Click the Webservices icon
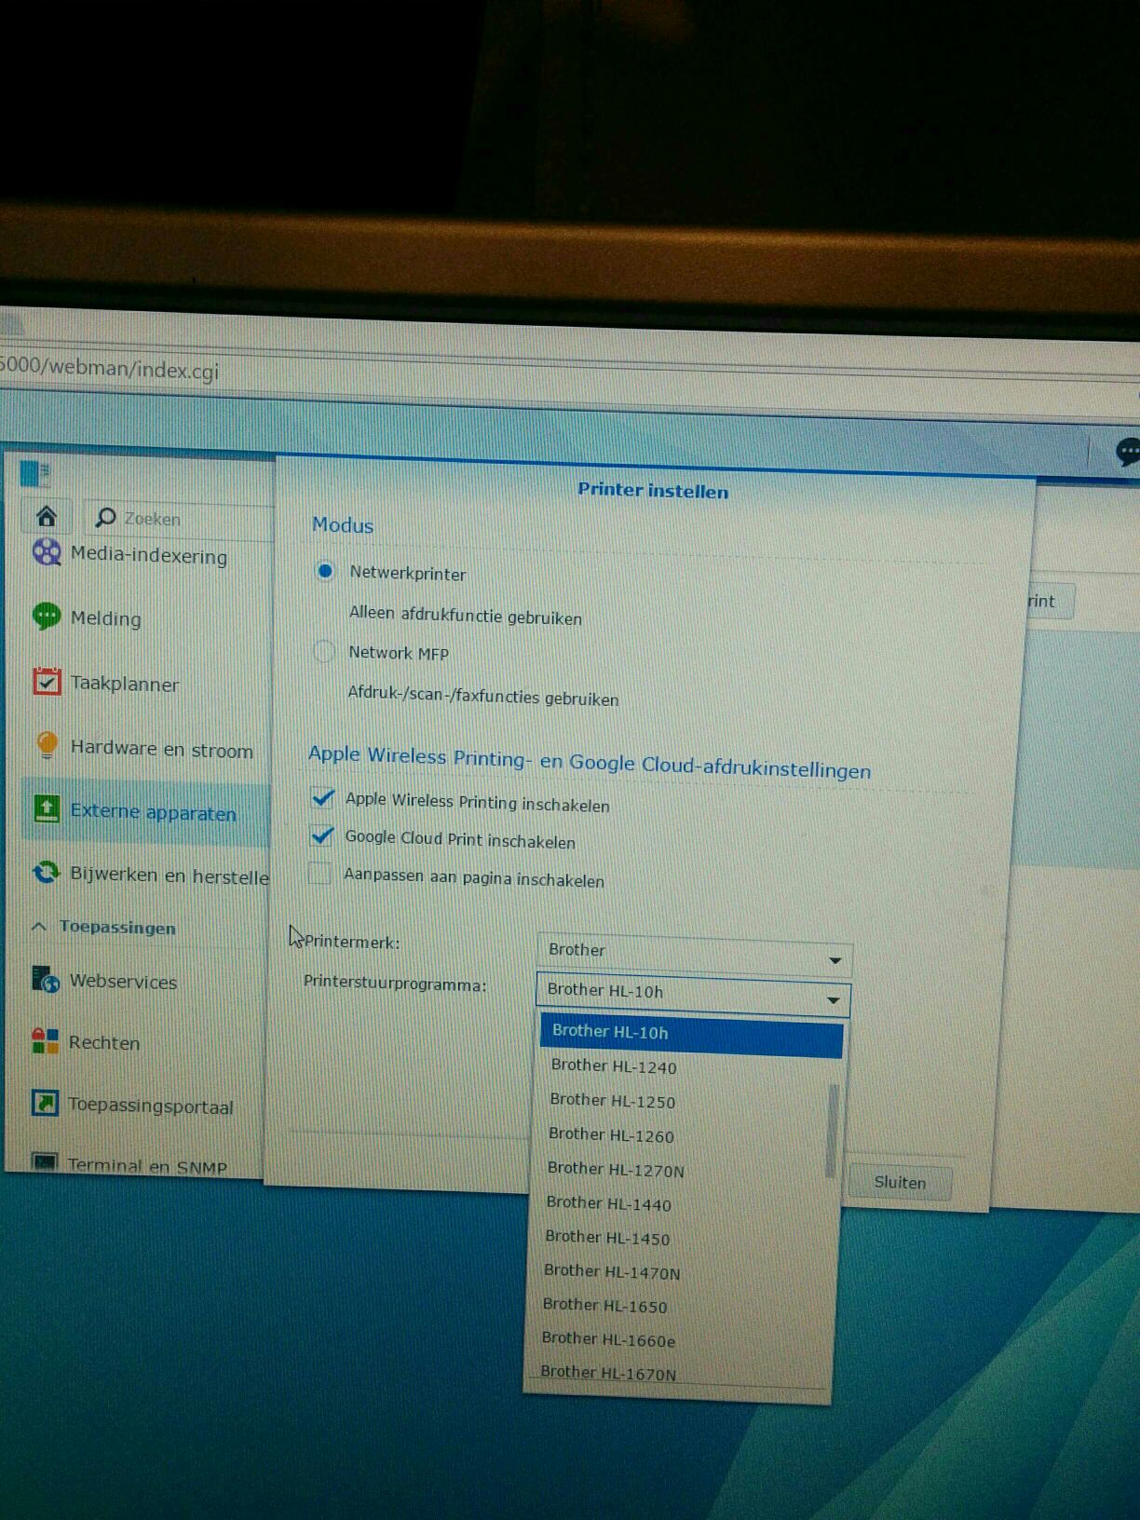Screen dimensions: 1140x1520 [46, 980]
